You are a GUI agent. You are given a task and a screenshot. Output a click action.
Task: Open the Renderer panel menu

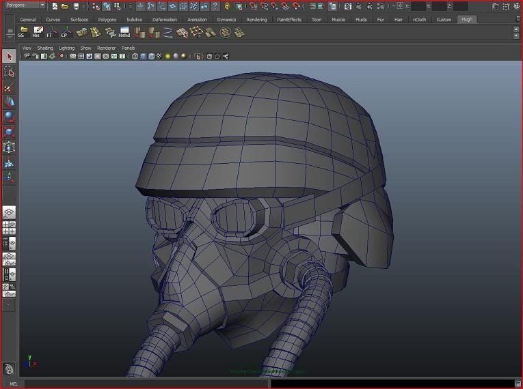tap(106, 48)
